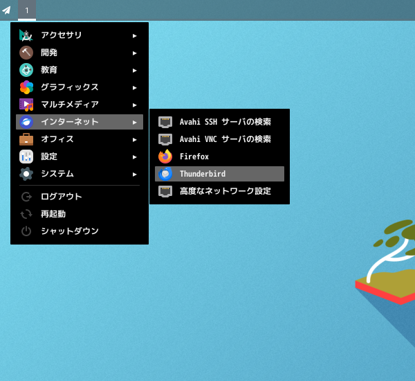Click the ログアウト arrow icon

click(x=26, y=197)
